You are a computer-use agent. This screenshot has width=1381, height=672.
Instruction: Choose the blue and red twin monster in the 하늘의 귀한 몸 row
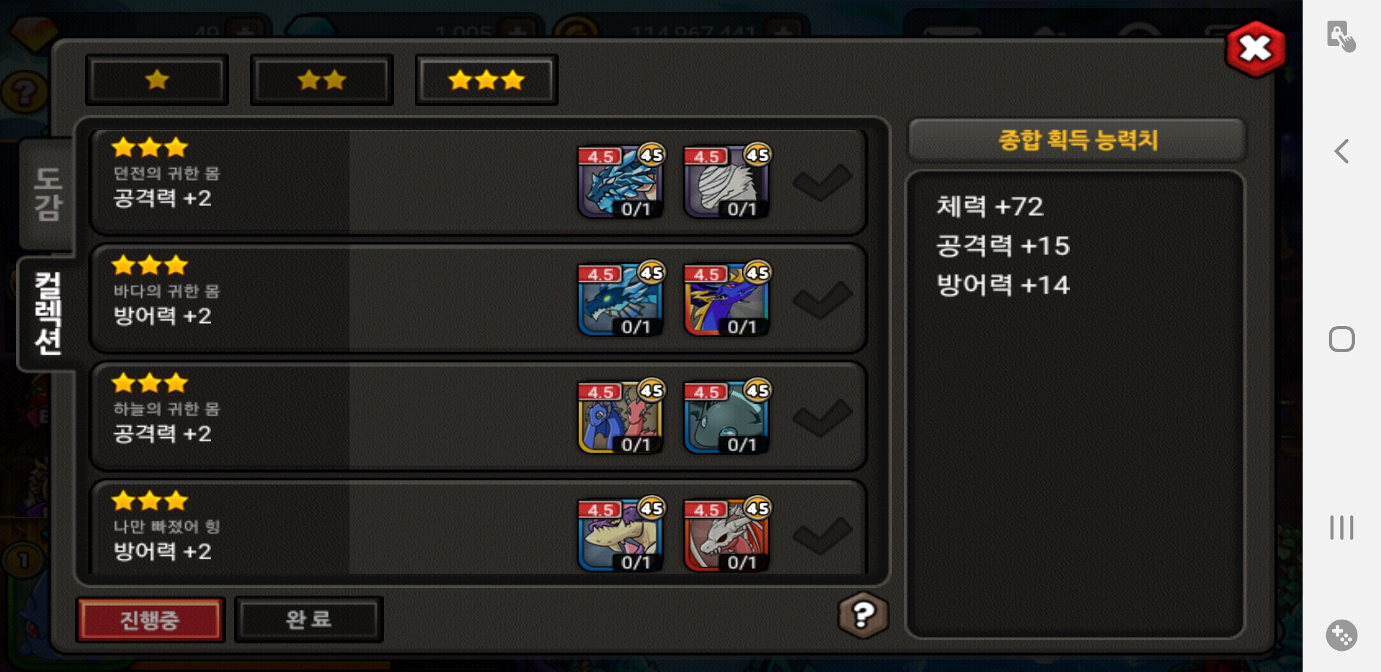[620, 417]
